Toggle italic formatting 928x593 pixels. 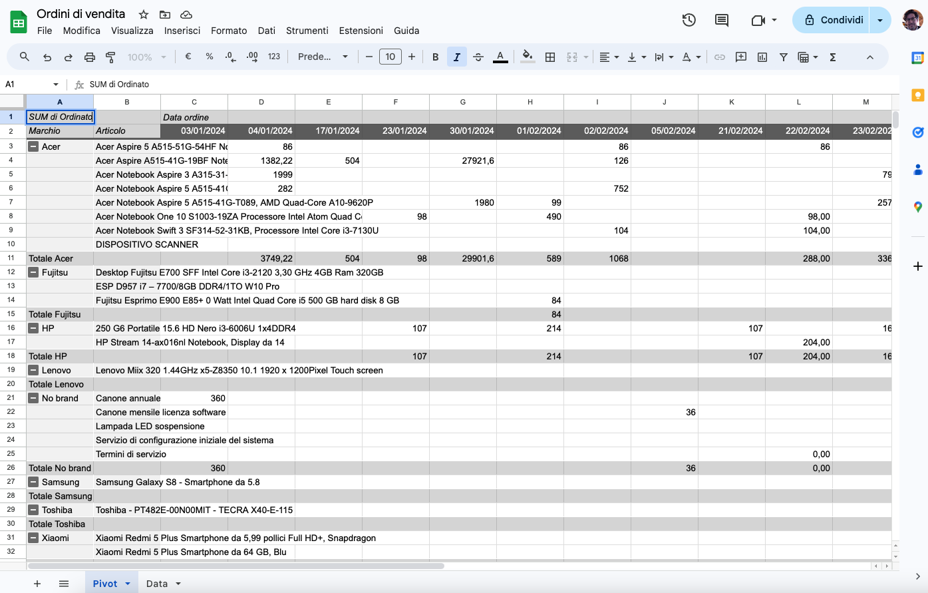(457, 57)
